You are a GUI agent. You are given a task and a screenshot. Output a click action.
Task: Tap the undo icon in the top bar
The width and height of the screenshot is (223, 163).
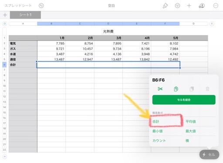coord(41,6)
